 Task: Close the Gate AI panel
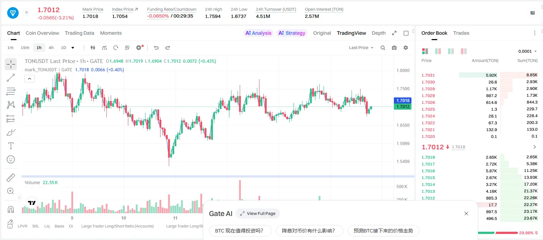click(x=466, y=213)
